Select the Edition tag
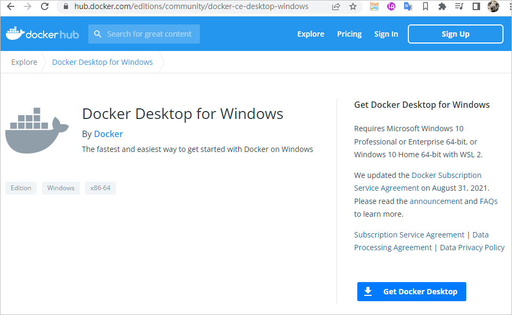The width and height of the screenshot is (512, 315). [21, 188]
